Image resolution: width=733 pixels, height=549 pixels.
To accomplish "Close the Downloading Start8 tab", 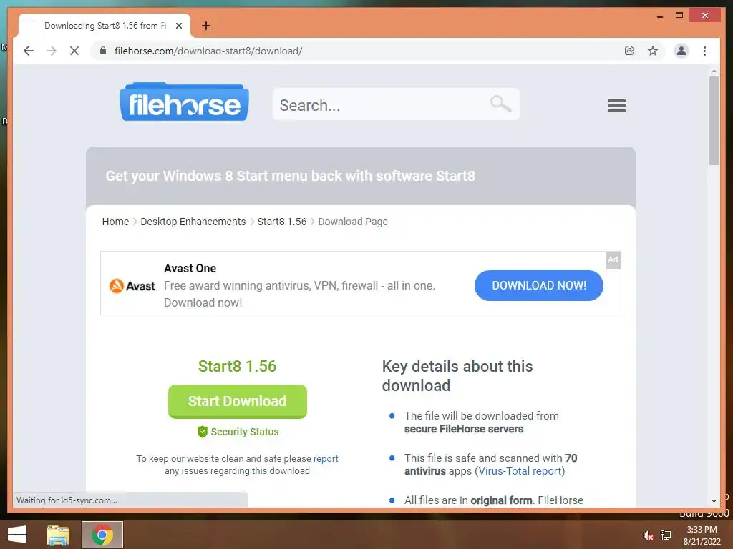I will (178, 26).
